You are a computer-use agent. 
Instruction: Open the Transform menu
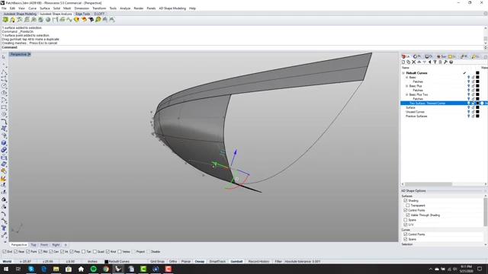pyautogui.click(x=99, y=8)
